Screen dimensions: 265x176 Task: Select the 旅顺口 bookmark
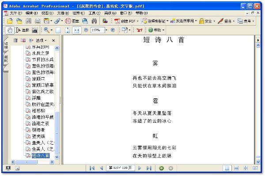coord(38,79)
